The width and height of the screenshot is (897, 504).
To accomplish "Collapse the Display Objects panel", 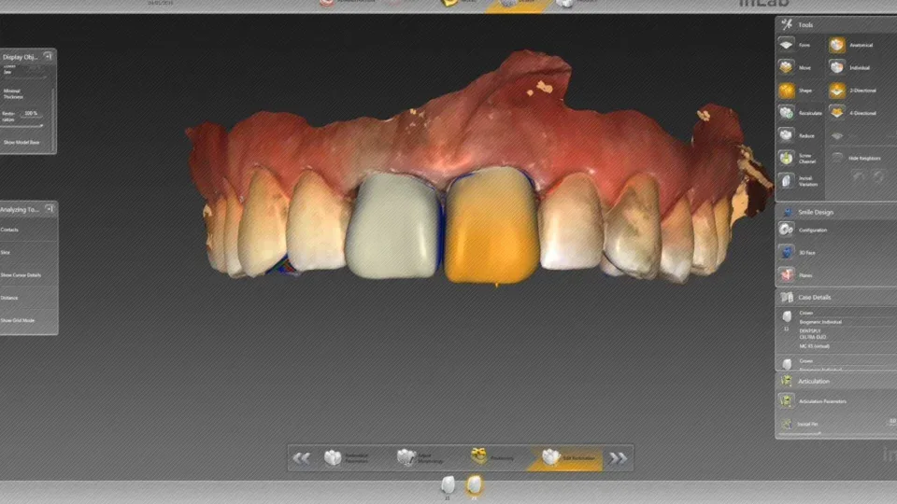I will [x=48, y=56].
